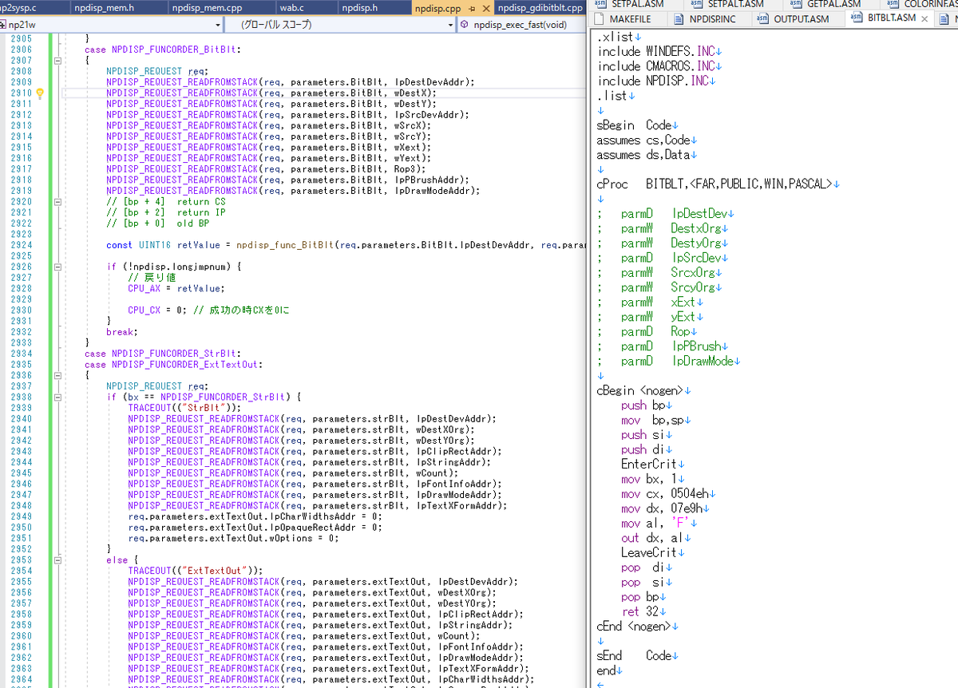Click the 'LeaveCrit' line

tap(648, 553)
